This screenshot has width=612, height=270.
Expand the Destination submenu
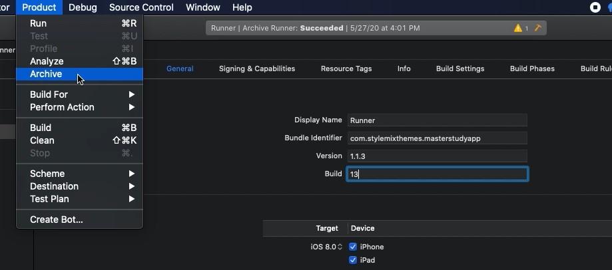[80, 186]
